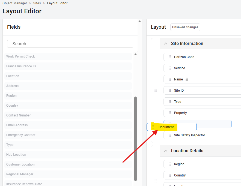Go to Sites breadcrumb link

pyautogui.click(x=37, y=3)
